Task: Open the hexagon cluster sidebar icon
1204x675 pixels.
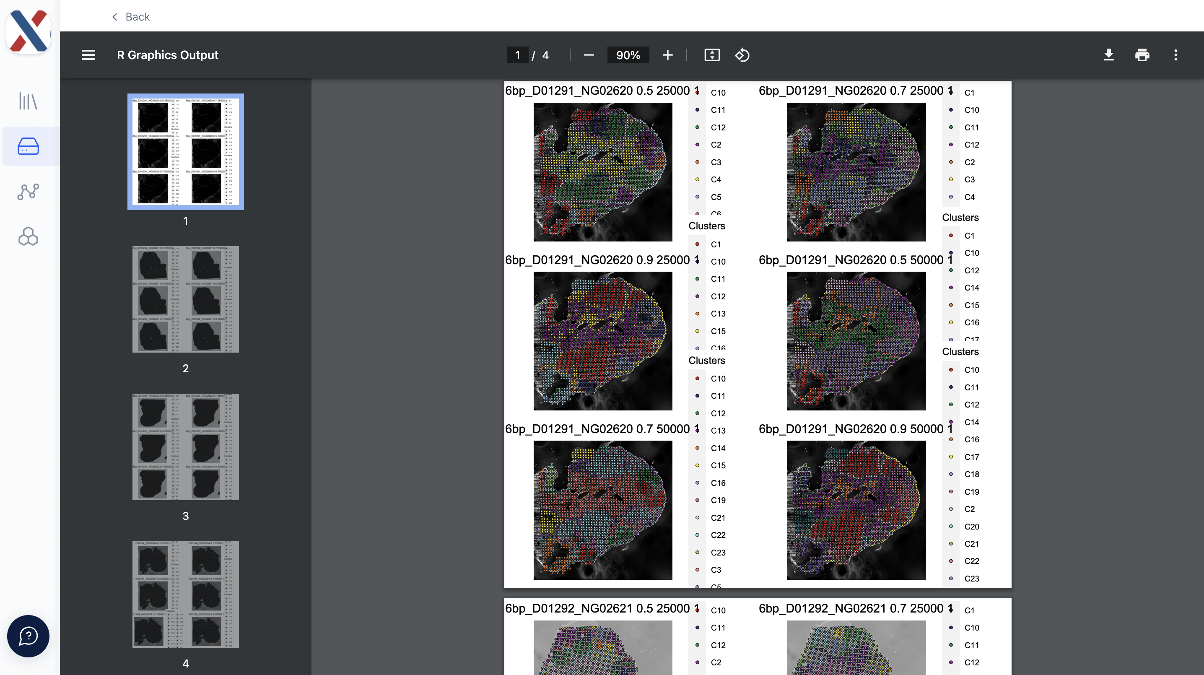Action: [28, 236]
